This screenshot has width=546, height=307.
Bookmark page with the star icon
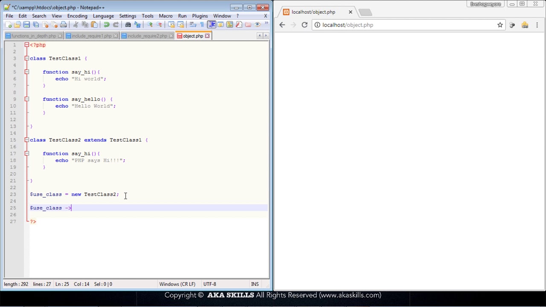tap(500, 25)
